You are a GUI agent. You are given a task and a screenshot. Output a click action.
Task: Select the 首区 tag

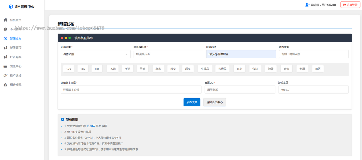(x=318, y=69)
